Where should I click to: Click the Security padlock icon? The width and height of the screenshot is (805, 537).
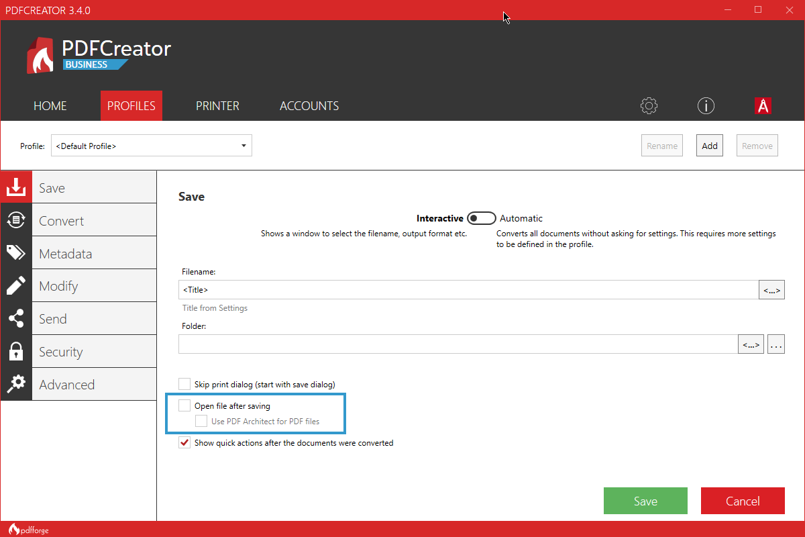(x=16, y=352)
